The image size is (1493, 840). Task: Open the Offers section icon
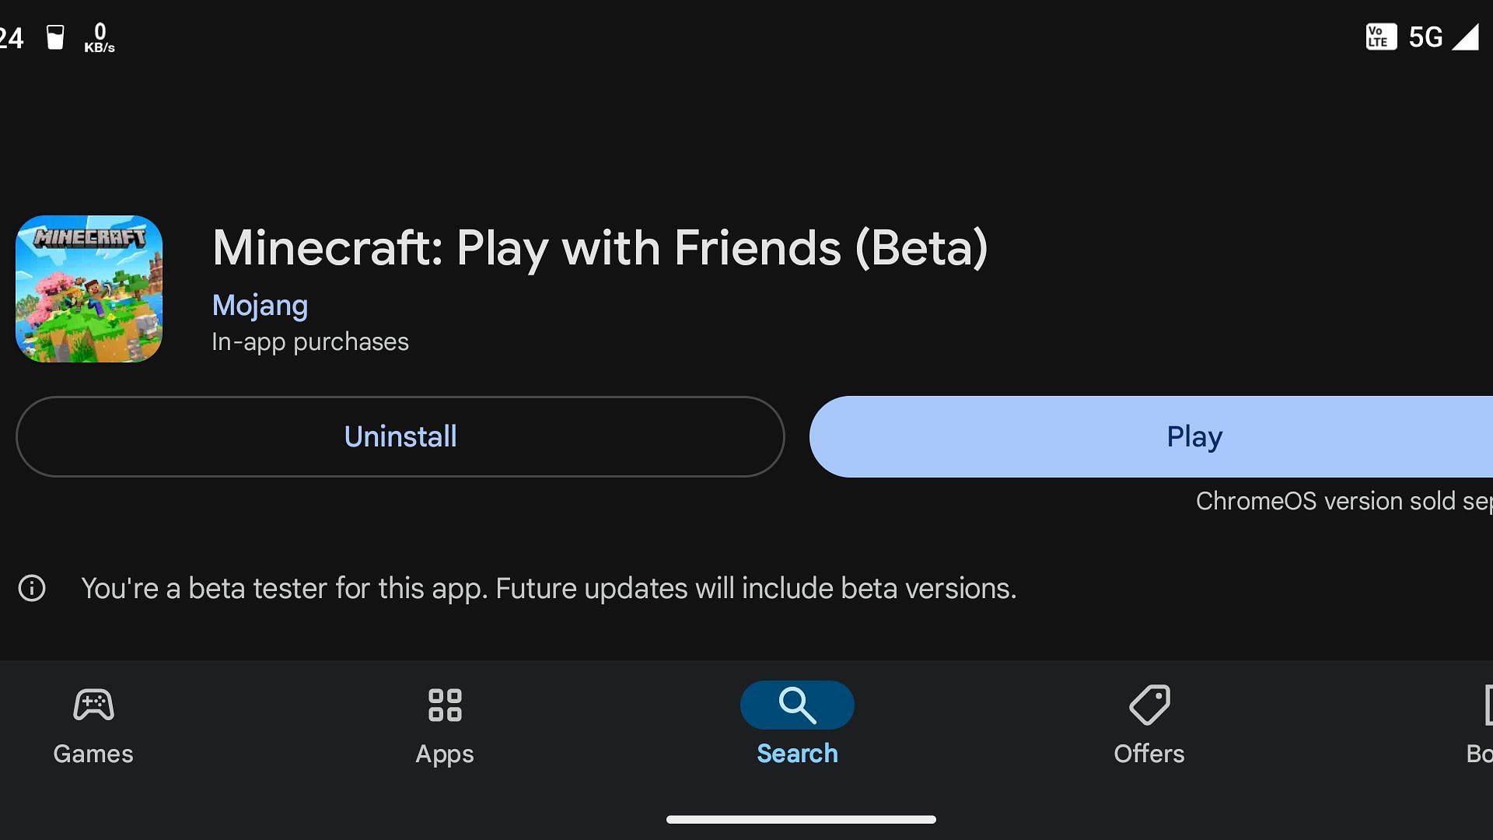pyautogui.click(x=1149, y=704)
